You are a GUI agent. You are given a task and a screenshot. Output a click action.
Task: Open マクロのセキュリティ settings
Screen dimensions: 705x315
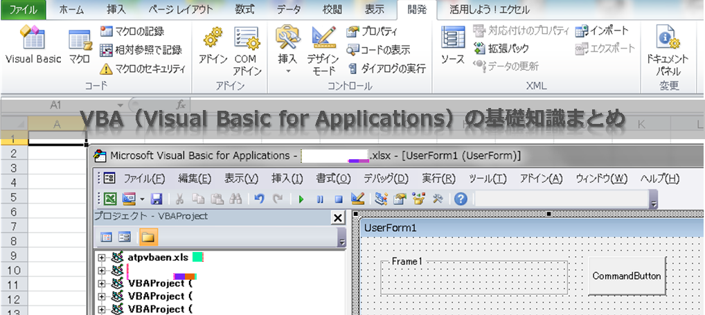143,69
